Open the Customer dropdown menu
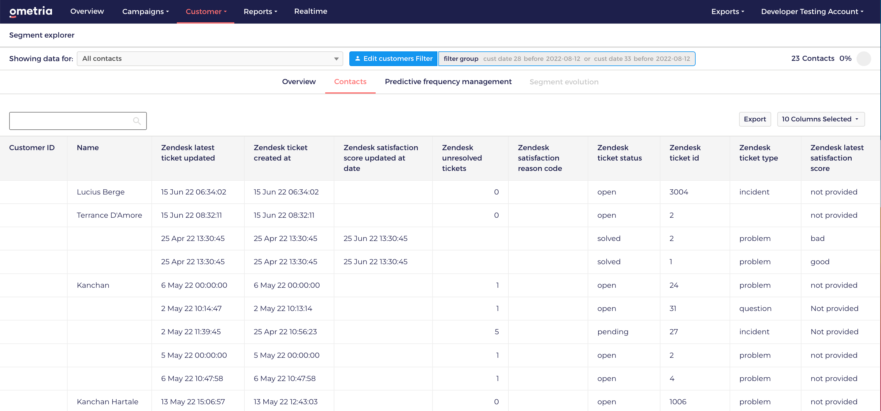 [x=206, y=11]
